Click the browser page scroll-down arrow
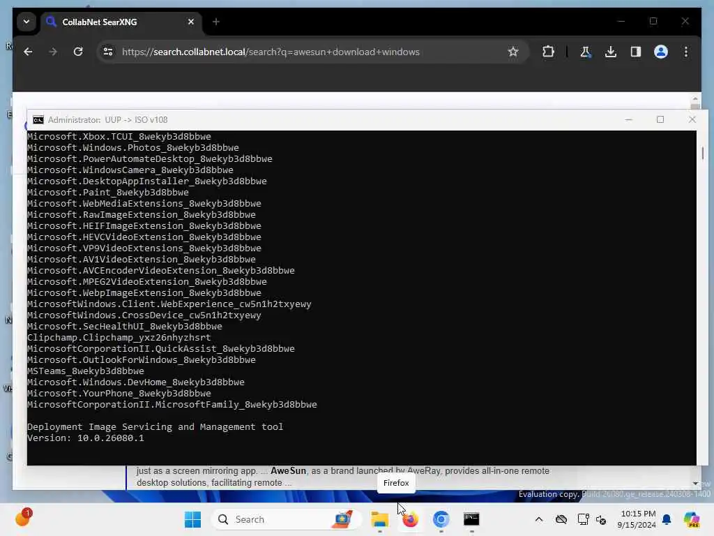Viewport: 714px width, 536px height. (695, 484)
